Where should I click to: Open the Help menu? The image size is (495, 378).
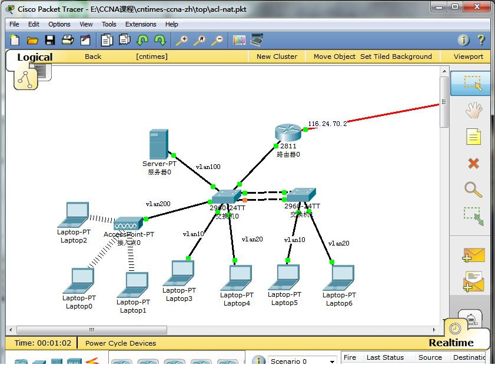[x=172, y=24]
